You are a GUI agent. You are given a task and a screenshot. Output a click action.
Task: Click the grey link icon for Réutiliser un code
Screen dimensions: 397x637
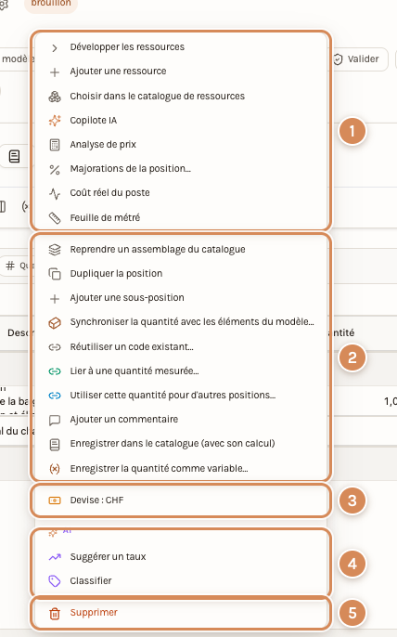(55, 347)
